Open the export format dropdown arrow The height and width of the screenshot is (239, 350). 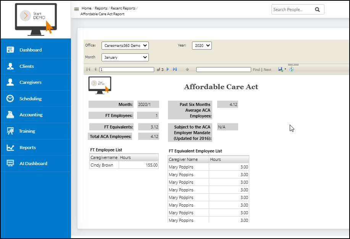(284, 69)
